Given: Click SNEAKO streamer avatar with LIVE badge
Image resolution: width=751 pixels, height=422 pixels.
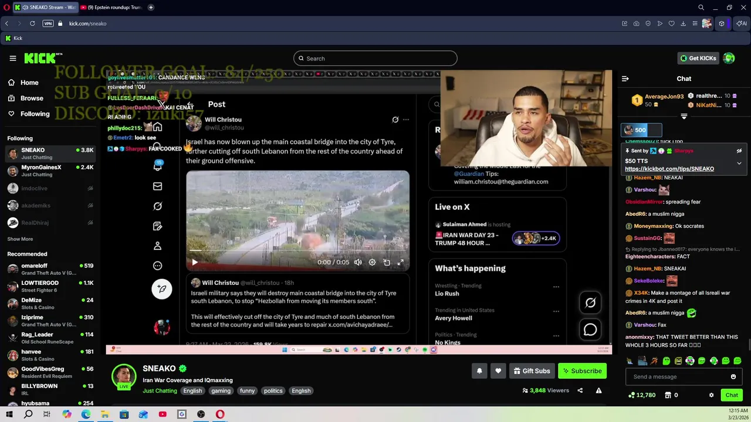Looking at the screenshot, I should tap(124, 377).
